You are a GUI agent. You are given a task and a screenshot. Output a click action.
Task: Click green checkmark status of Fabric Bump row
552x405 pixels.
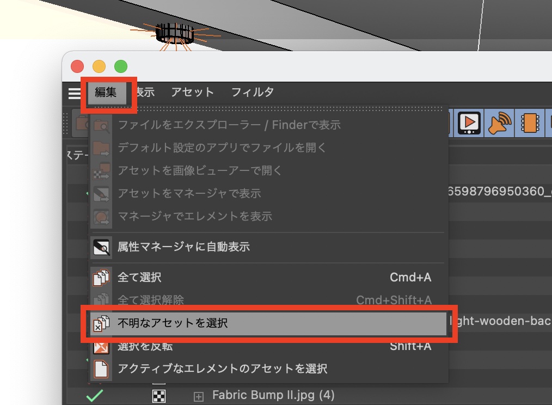click(x=95, y=396)
